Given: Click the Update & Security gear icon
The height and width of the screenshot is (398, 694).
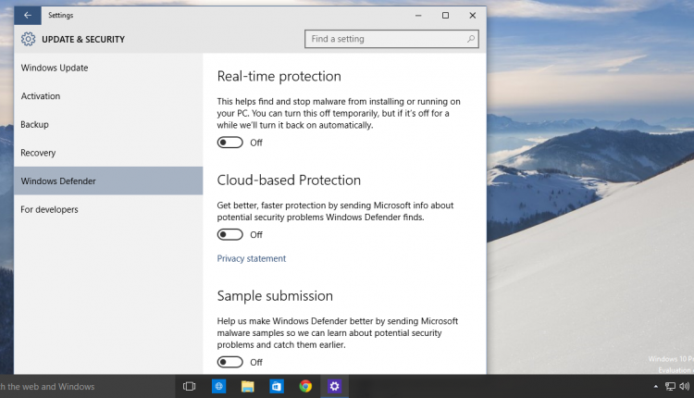Looking at the screenshot, I should tap(28, 39).
